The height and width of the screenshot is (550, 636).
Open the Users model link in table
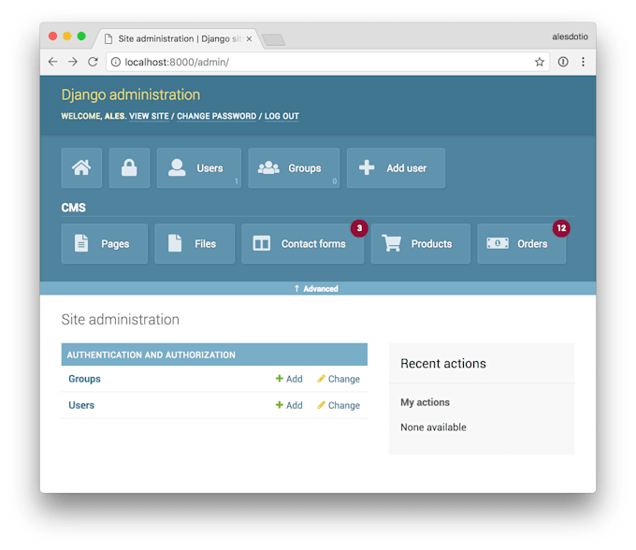(81, 405)
